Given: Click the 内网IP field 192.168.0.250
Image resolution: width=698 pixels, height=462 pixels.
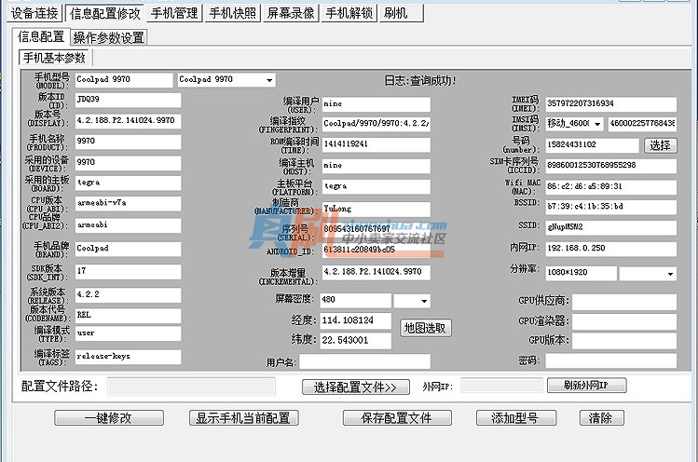Looking at the screenshot, I should 610,250.
